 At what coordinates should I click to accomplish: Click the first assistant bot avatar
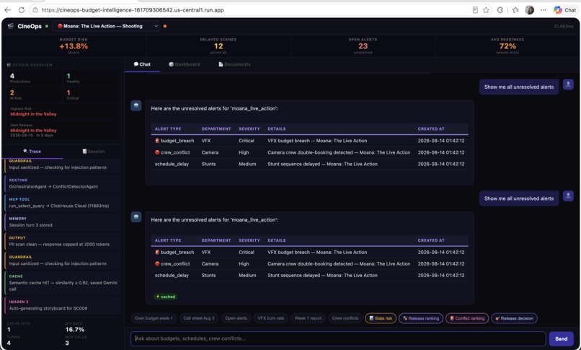point(136,105)
